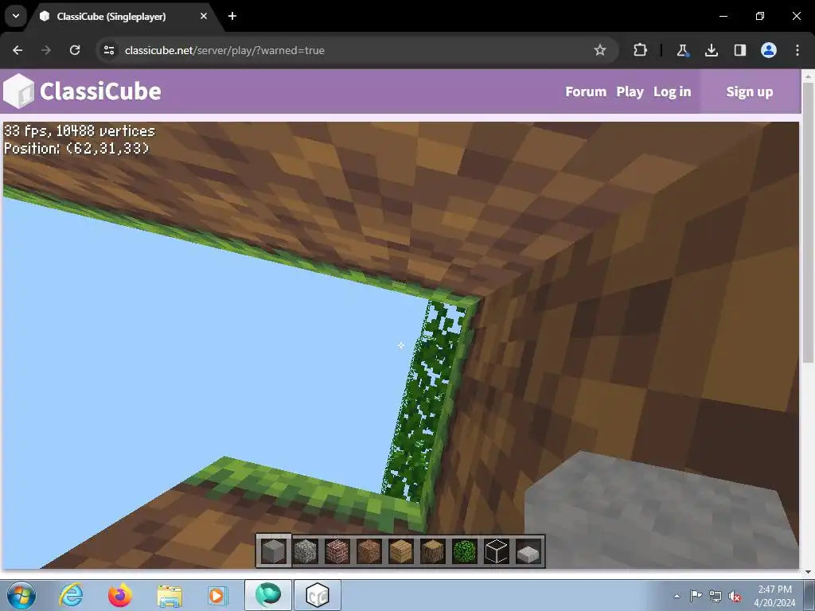Click the scrollbar down arrow
This screenshot has height=611, width=815.
(x=808, y=572)
